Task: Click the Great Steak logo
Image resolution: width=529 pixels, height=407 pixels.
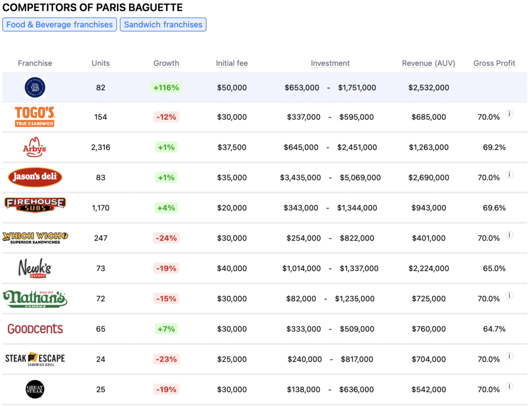Action: [35, 389]
